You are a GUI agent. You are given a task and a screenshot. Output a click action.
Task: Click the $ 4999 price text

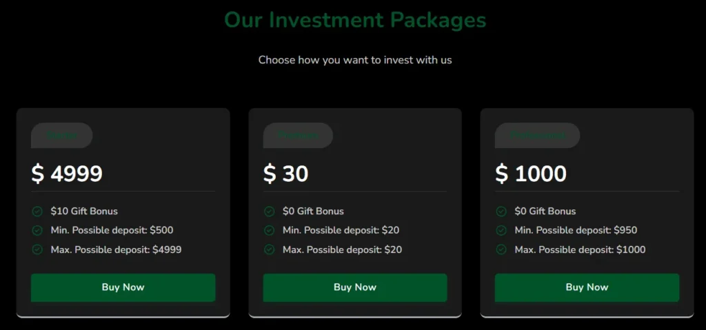point(67,174)
